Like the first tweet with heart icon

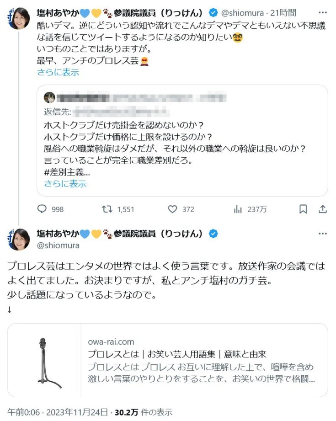tap(172, 209)
